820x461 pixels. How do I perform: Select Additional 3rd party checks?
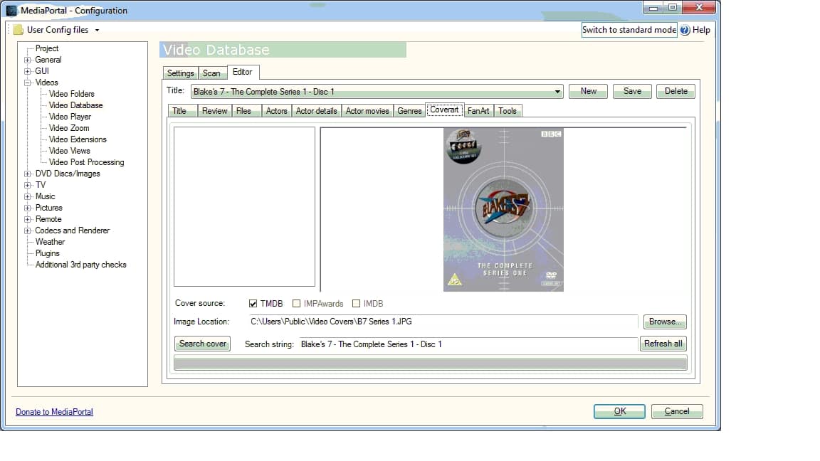coord(81,265)
